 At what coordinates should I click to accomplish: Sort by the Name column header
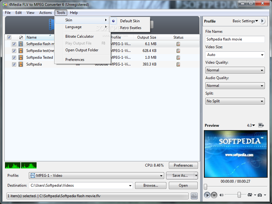click(40, 37)
